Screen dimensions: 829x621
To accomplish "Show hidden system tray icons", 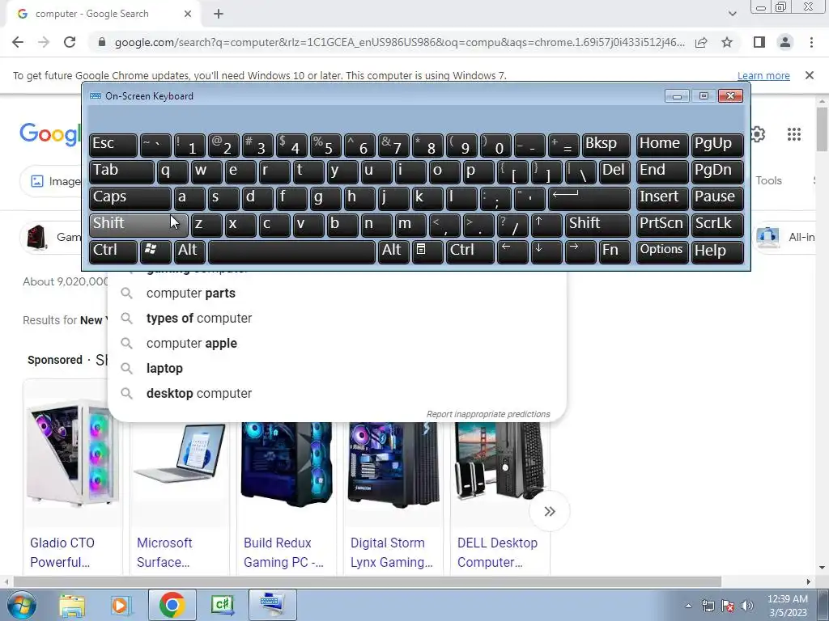I will click(688, 606).
